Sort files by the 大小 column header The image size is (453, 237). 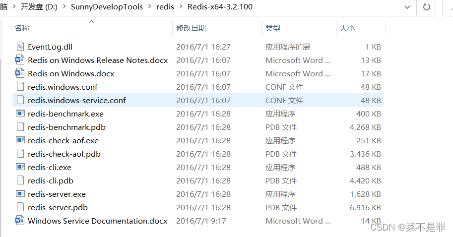pos(347,28)
